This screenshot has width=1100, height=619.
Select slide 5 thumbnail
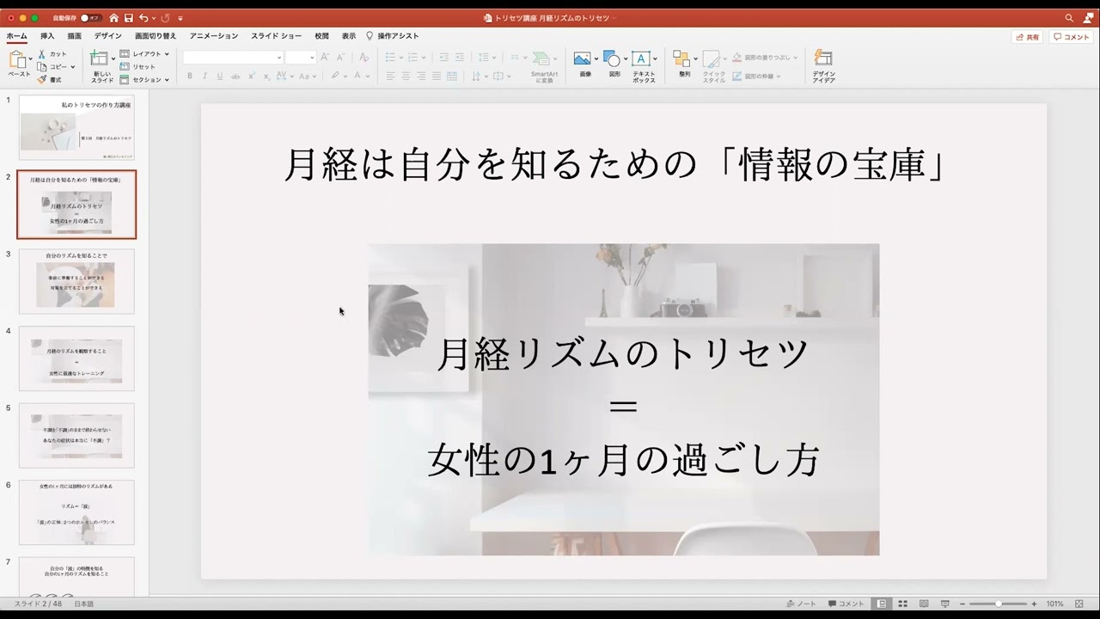pos(76,435)
